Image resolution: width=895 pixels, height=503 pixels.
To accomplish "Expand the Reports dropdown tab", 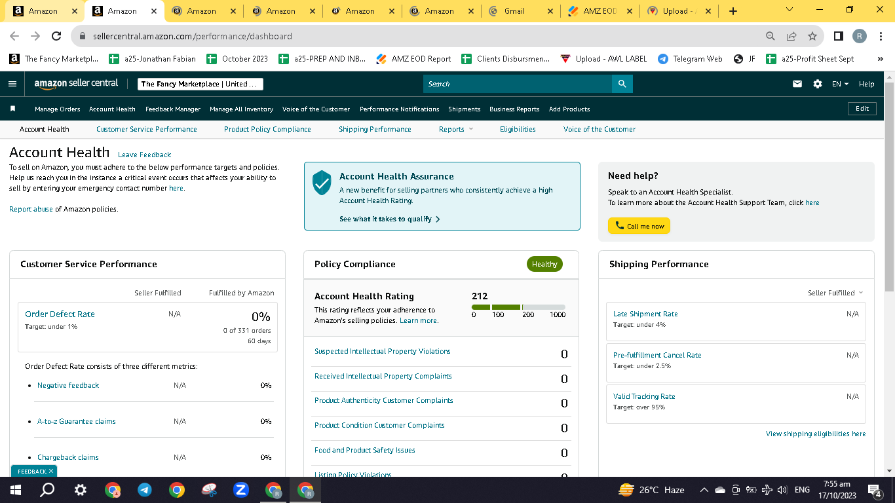I will pos(455,129).
